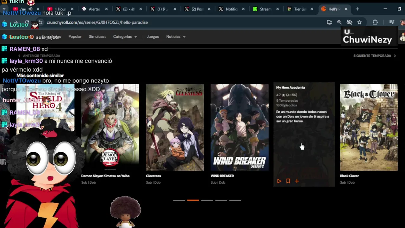Expand the Noticias dropdown

[x=176, y=37]
